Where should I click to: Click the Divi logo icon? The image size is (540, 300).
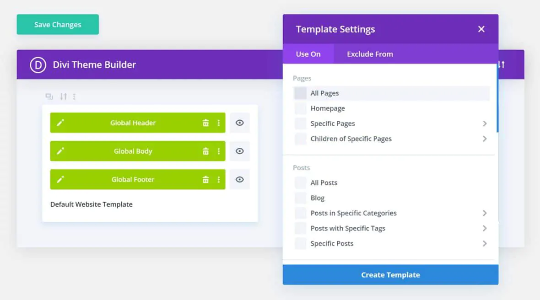pyautogui.click(x=38, y=65)
